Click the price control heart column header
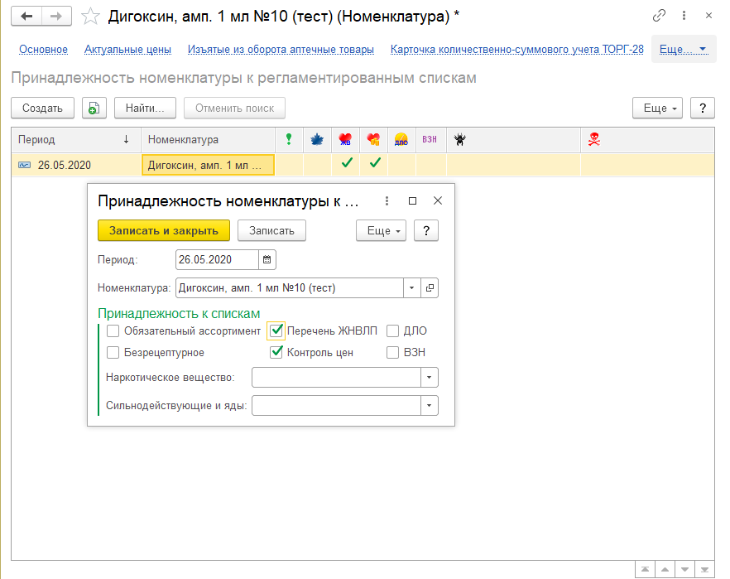Screen dimensions: 730x579 pos(373,139)
